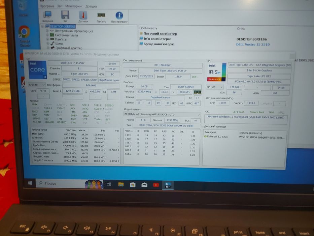Viewport: 314px width, 236px height.
Task: Click the DELL 08H85W motherboard field
Action: point(163,65)
